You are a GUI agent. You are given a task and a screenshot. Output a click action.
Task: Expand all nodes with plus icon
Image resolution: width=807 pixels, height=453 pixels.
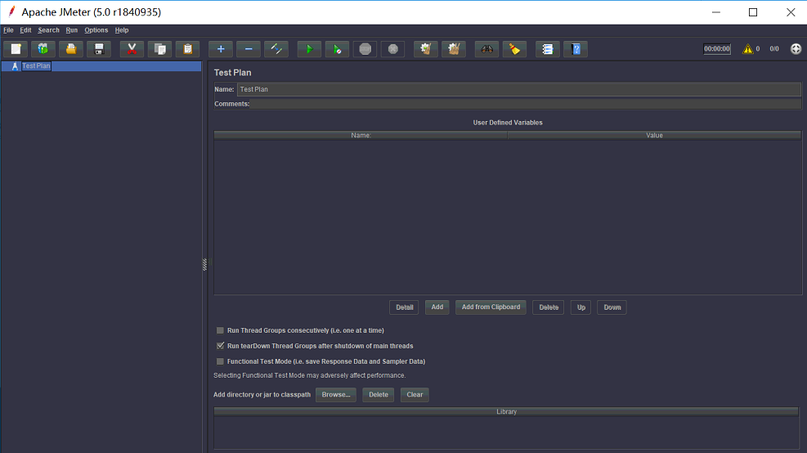(221, 49)
